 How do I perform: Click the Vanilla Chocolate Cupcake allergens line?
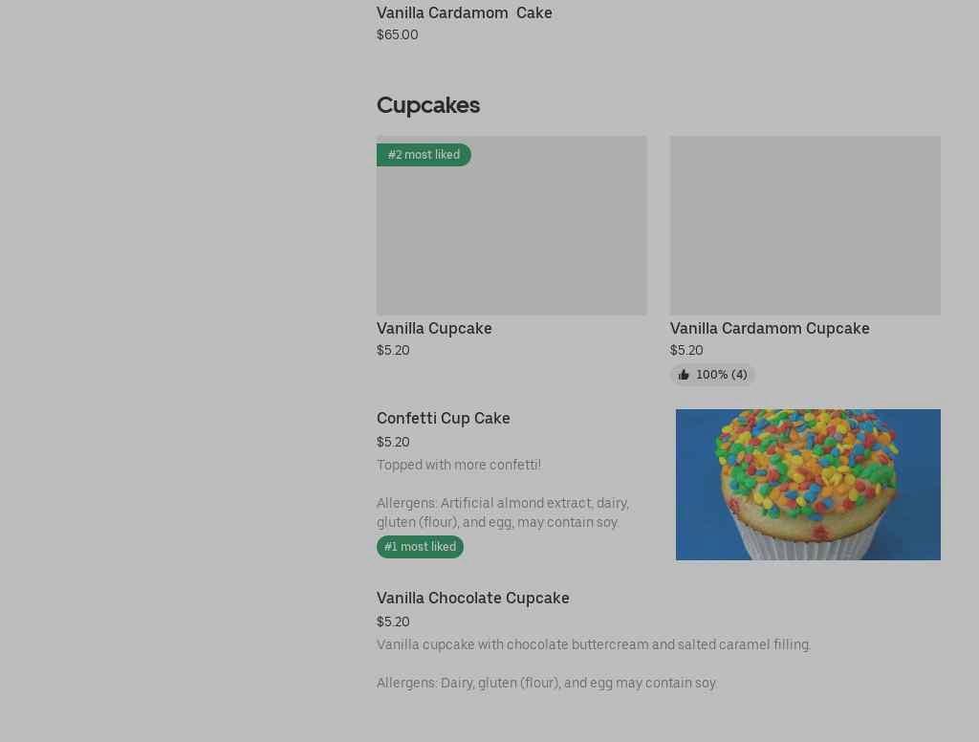[547, 683]
